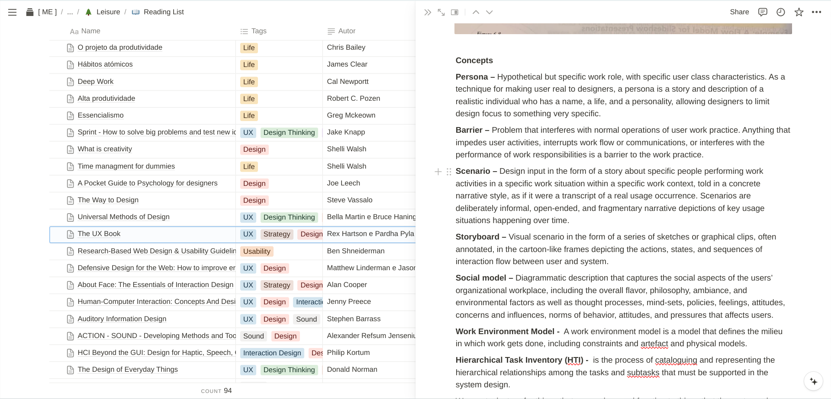Image resolution: width=831 pixels, height=399 pixels.
Task: Click the Concepts heading in page
Action: point(474,61)
